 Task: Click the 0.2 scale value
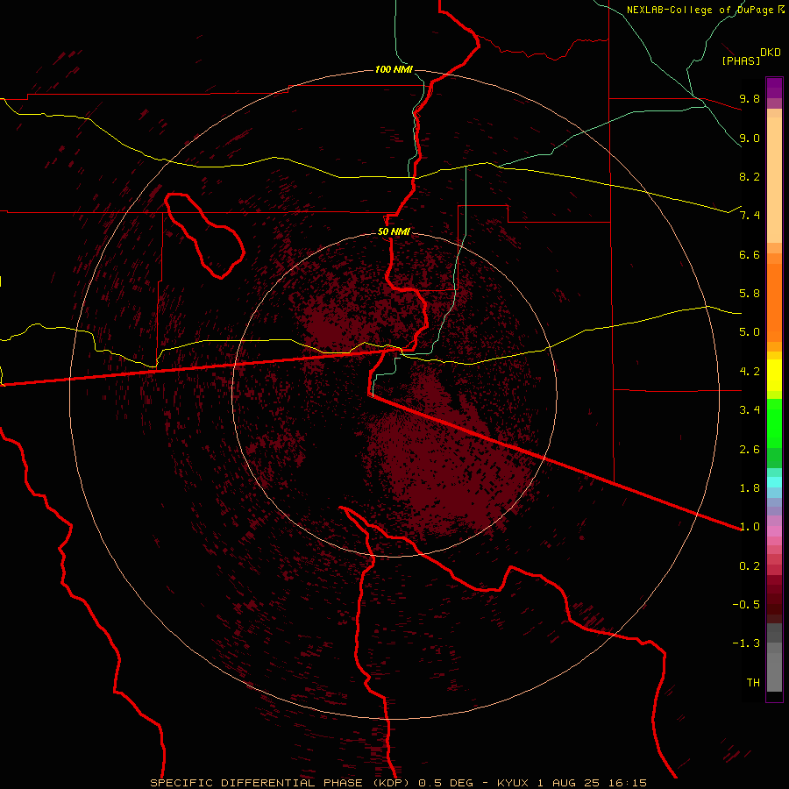pyautogui.click(x=750, y=566)
